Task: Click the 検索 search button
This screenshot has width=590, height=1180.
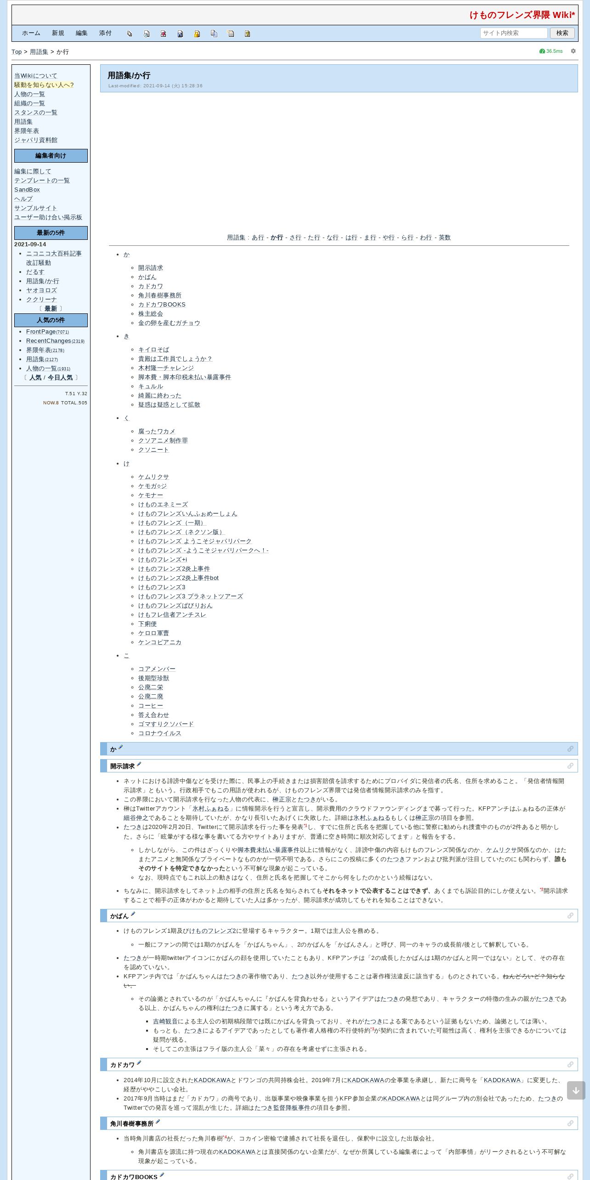Action: click(x=562, y=33)
